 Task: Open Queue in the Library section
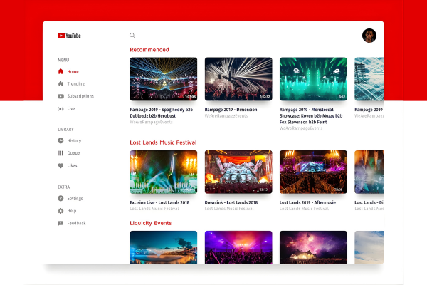click(73, 153)
